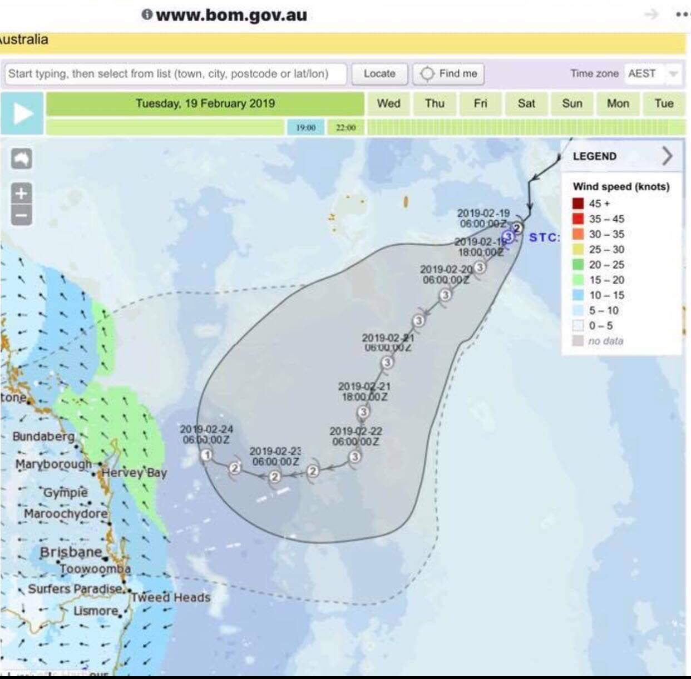Click the Find me crosshair icon
The width and height of the screenshot is (691, 679).
click(427, 73)
